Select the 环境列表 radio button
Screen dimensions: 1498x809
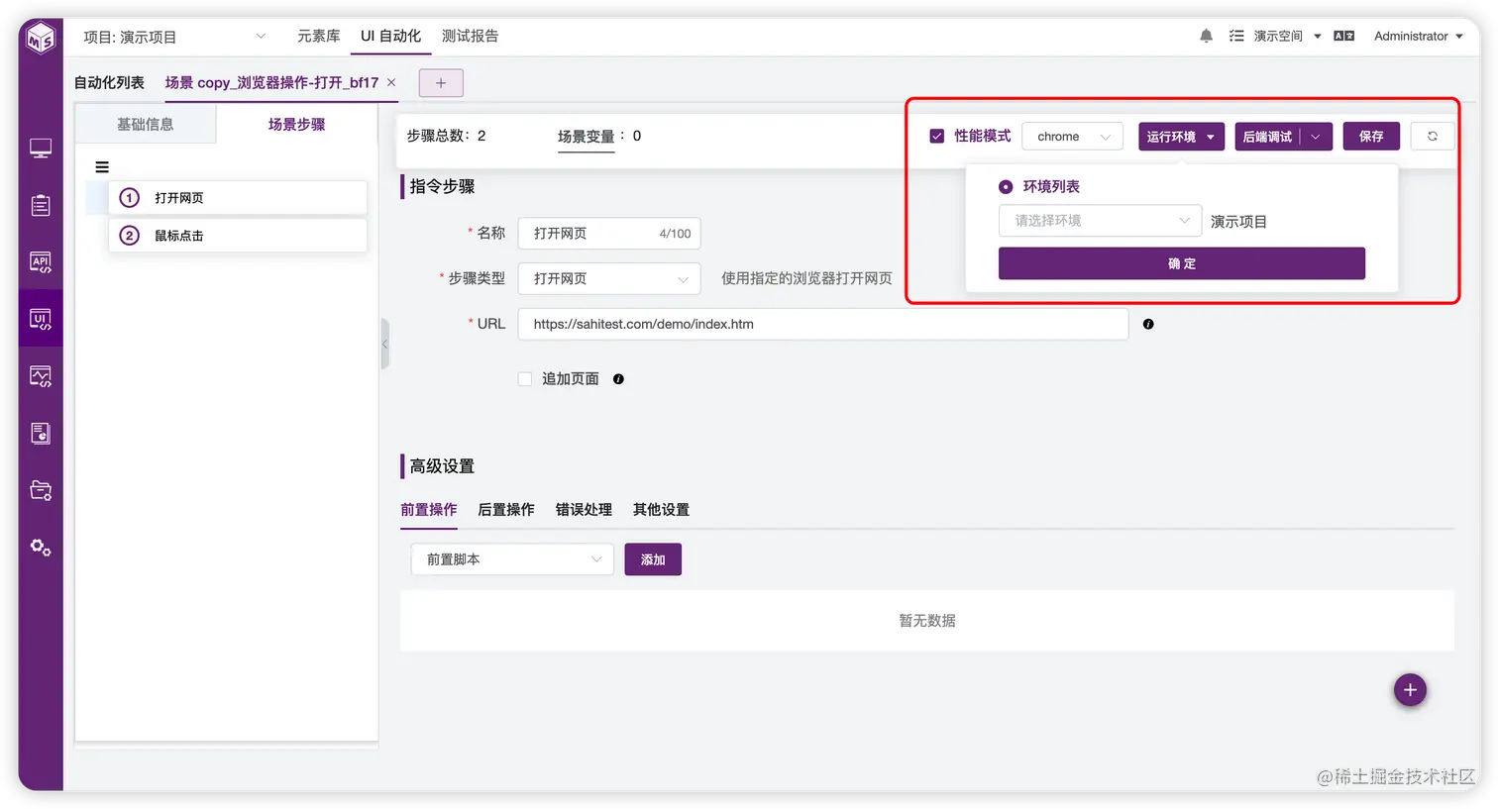tap(1006, 186)
